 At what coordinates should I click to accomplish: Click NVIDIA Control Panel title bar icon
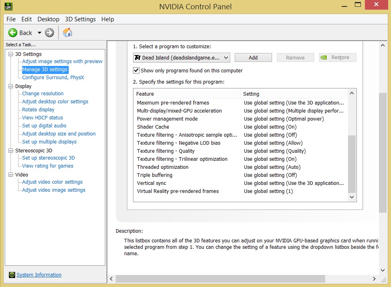7,6
